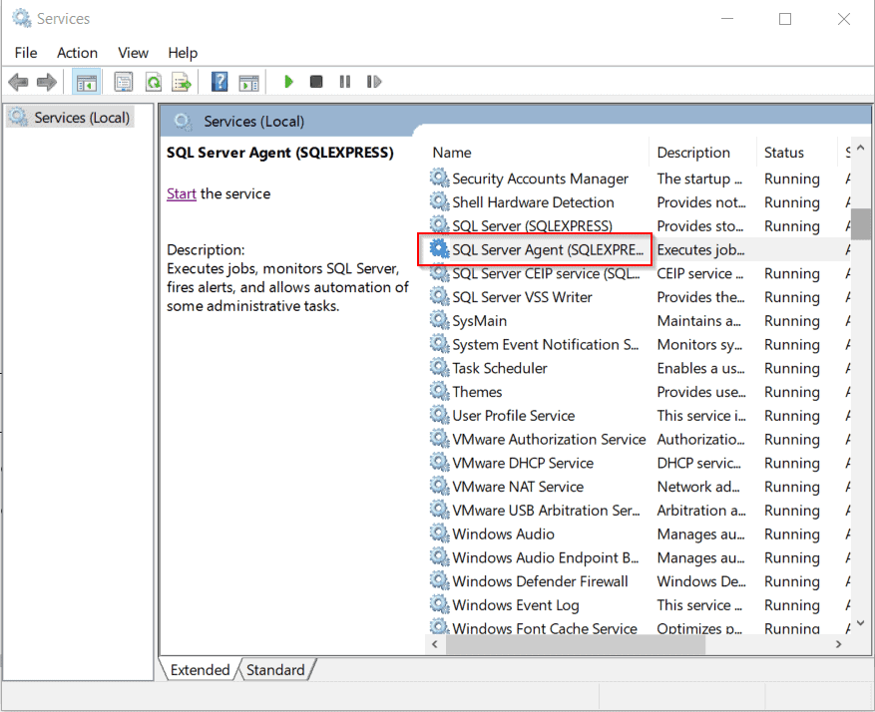Open Help using the question mark icon

pos(219,81)
